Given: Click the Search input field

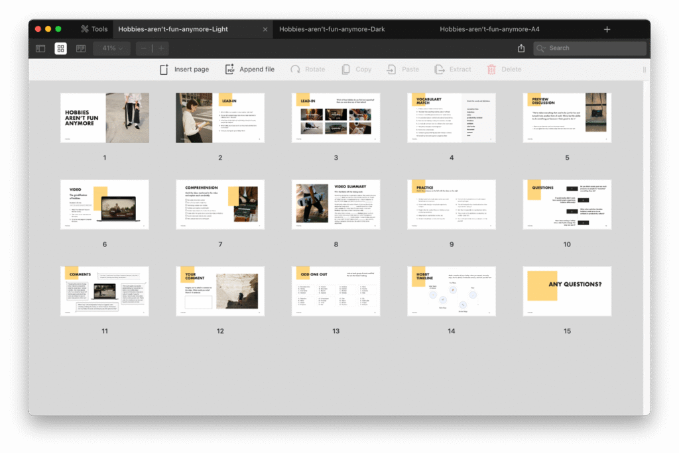Looking at the screenshot, I should coord(595,48).
